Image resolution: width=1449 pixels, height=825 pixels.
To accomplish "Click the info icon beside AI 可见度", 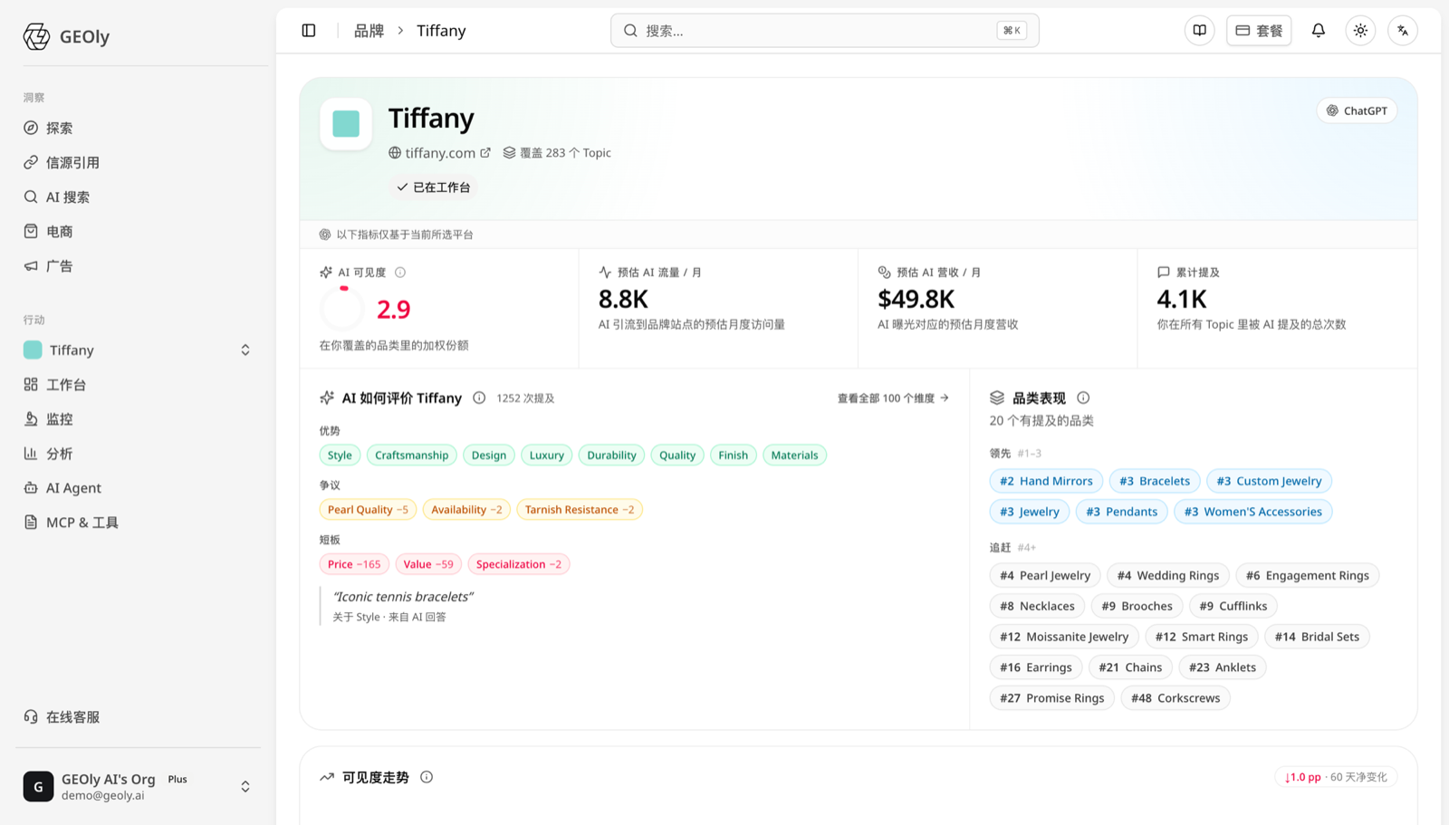I will click(400, 273).
